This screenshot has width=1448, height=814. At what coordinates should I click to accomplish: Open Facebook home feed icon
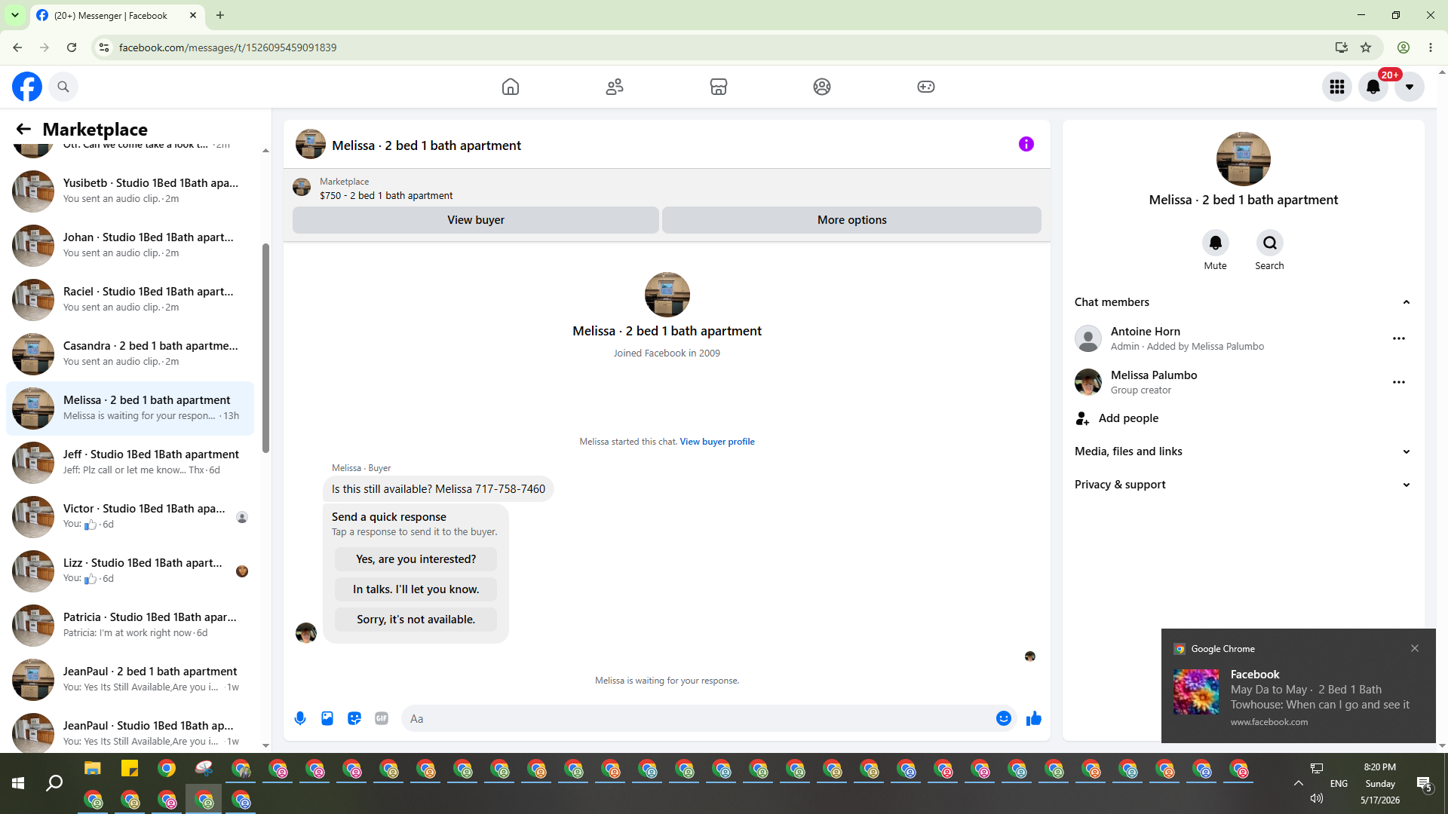[x=511, y=87]
